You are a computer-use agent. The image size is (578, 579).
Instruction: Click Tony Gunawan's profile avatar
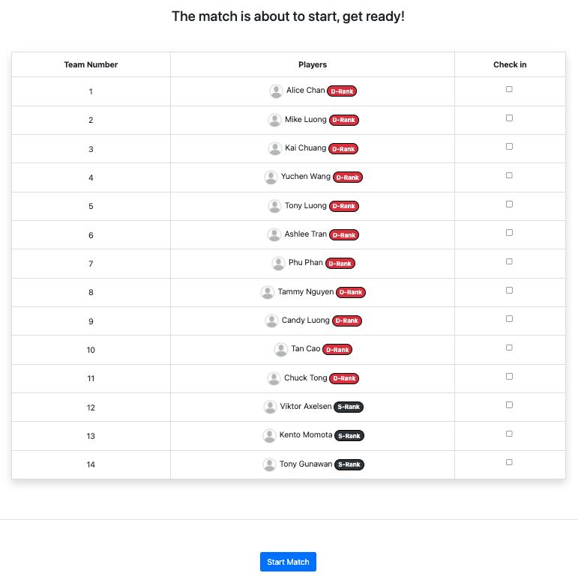click(x=269, y=464)
